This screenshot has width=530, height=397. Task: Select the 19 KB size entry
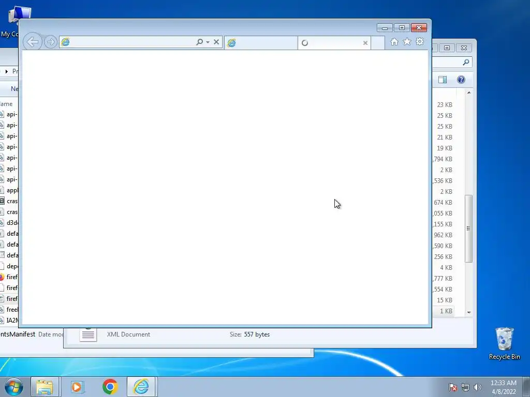click(445, 148)
